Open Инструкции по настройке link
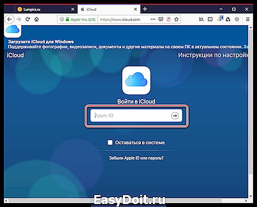The image size is (257, 207). [x=213, y=55]
